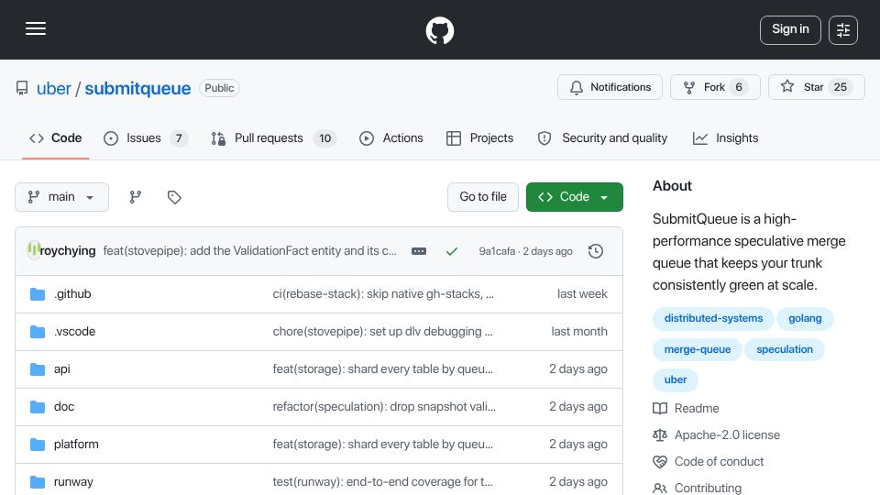Open commit hash 9a1cafa

(x=497, y=251)
